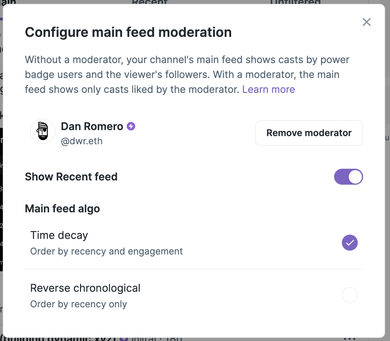The height and width of the screenshot is (341, 390).
Task: Click the Show Recent feed label
Action: (x=71, y=177)
